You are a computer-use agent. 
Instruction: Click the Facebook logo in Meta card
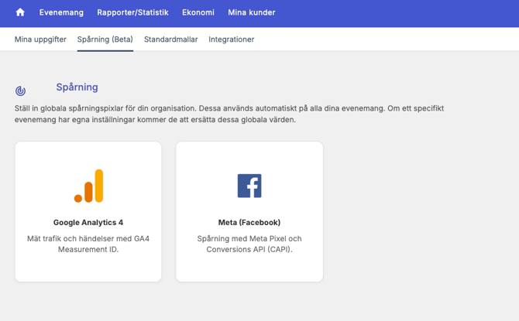(249, 186)
